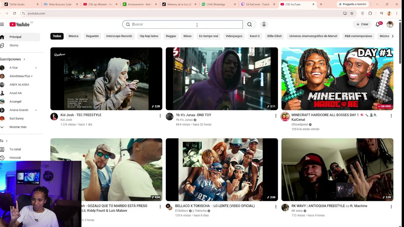The image size is (404, 227).
Task: Open Kid Josh channel avatar
Action: coord(54,116)
